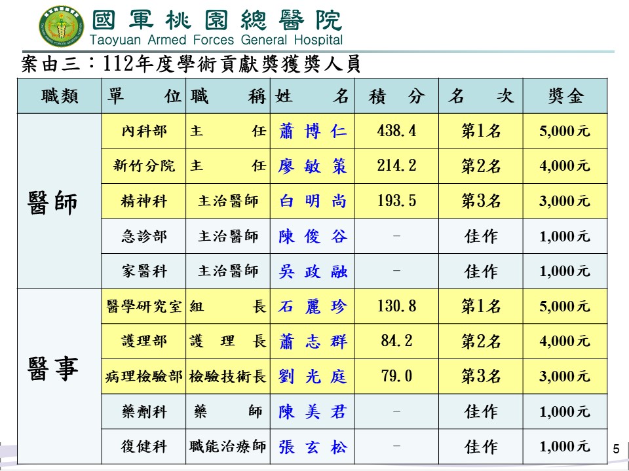Click the 名次 column header

480,96
